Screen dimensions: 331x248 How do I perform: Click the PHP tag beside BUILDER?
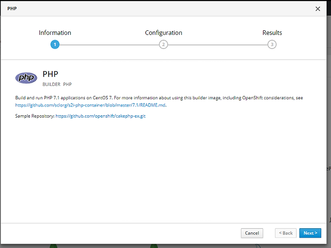point(67,85)
